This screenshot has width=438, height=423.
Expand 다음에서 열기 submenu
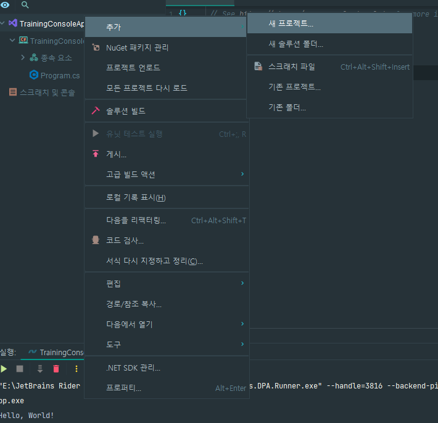pyautogui.click(x=166, y=324)
